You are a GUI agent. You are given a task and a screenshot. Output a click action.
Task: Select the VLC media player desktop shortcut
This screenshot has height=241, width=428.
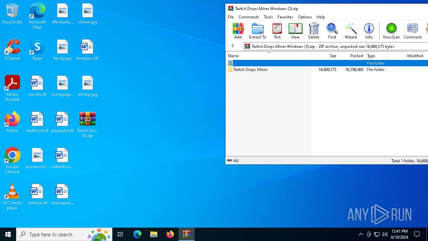click(12, 197)
